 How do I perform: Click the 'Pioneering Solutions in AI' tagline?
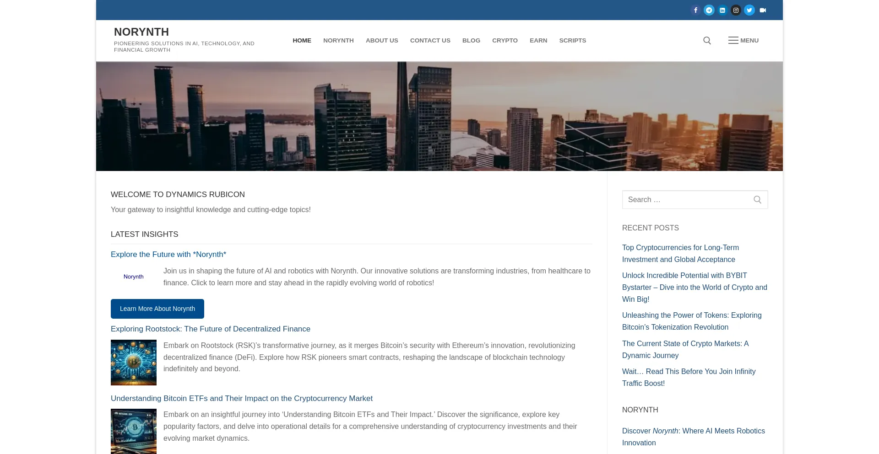pos(184,47)
